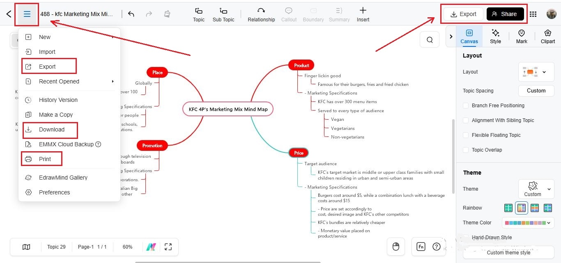
Task: Add a Sub Topic
Action: [223, 14]
